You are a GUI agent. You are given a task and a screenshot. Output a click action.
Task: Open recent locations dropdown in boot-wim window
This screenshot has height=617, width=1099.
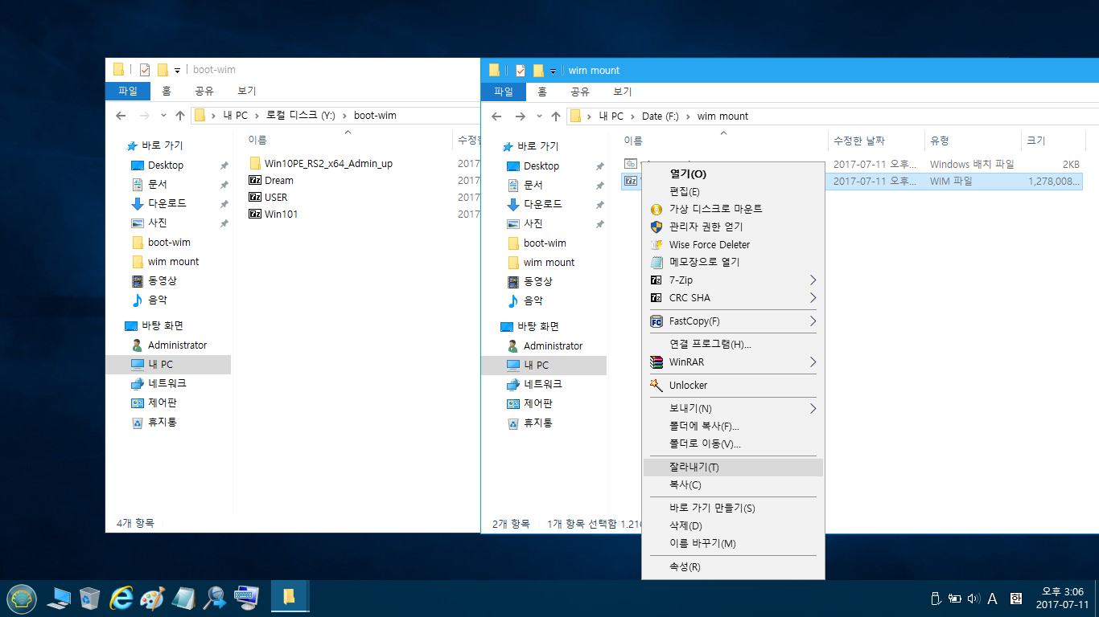click(163, 116)
